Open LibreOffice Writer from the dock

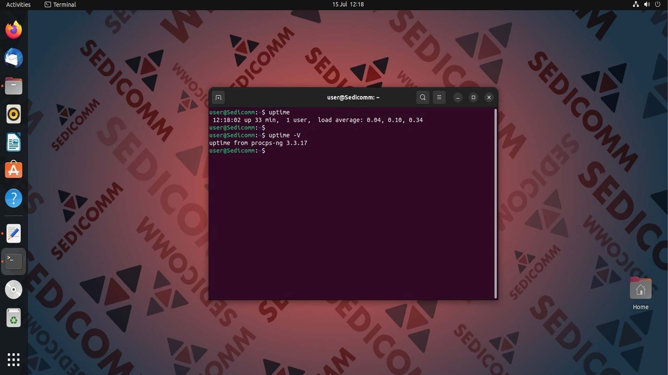click(14, 142)
